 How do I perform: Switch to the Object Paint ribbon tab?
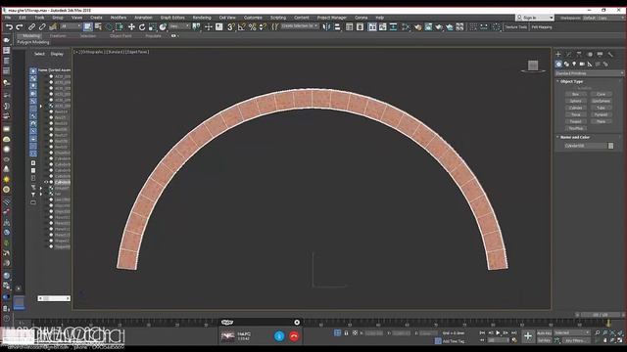tap(121, 36)
